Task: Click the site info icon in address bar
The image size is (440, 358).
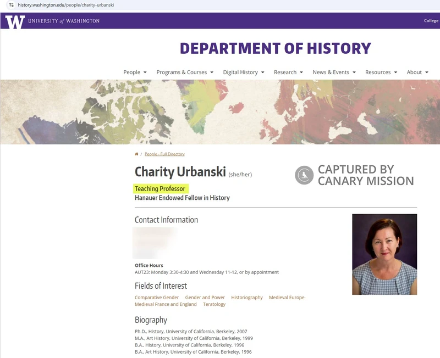Action: pos(11,5)
